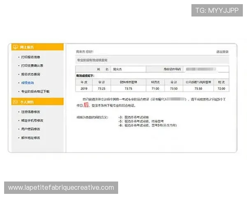247x198 pixels.
Task: Click the 75.50 score cell
Action: (x=198, y=89)
